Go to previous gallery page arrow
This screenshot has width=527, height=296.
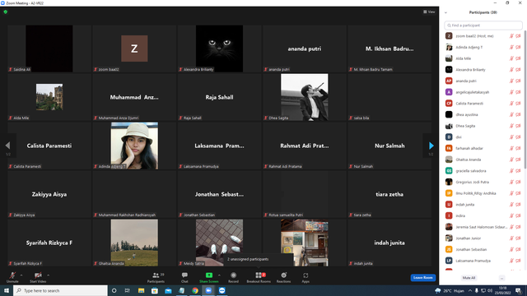tap(7, 146)
